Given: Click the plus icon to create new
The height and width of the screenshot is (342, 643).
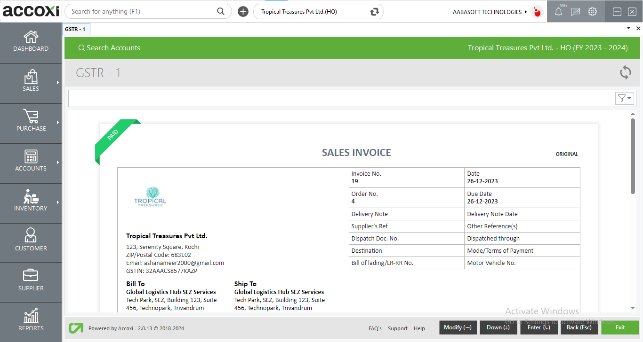Looking at the screenshot, I should (x=243, y=11).
